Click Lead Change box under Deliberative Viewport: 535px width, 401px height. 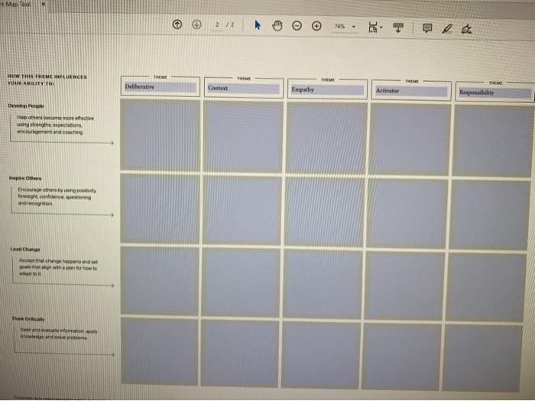tap(160, 281)
